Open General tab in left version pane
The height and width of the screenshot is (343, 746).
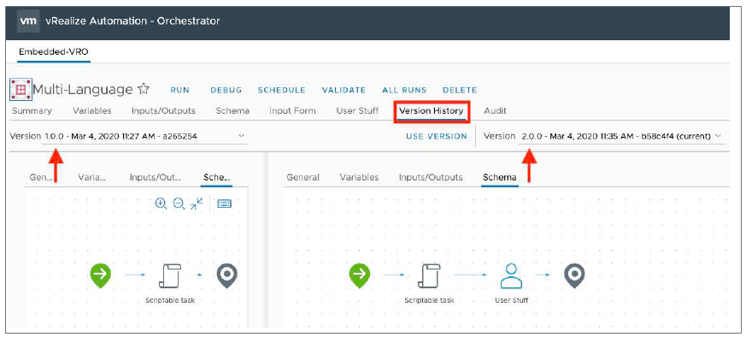tap(41, 177)
